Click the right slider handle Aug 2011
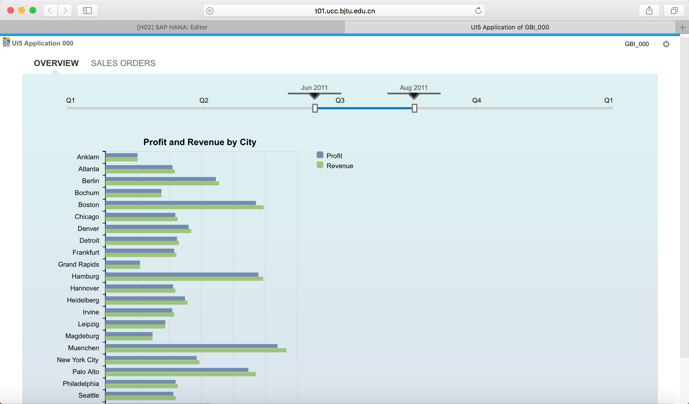This screenshot has height=404, width=689. click(414, 108)
